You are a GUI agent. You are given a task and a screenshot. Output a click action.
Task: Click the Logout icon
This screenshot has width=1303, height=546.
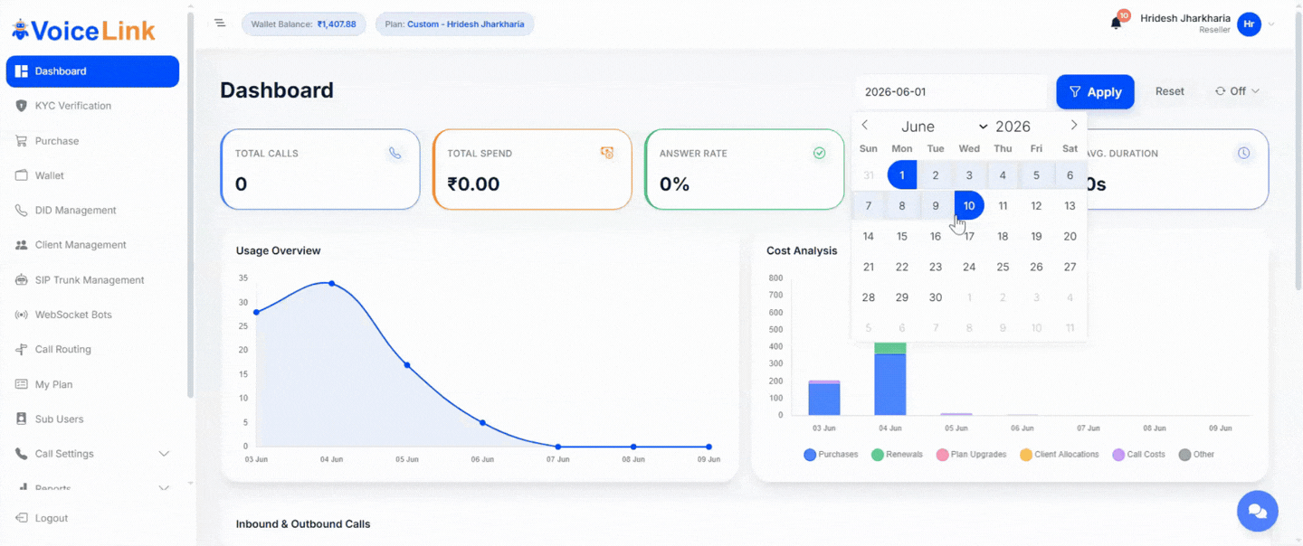coord(21,518)
